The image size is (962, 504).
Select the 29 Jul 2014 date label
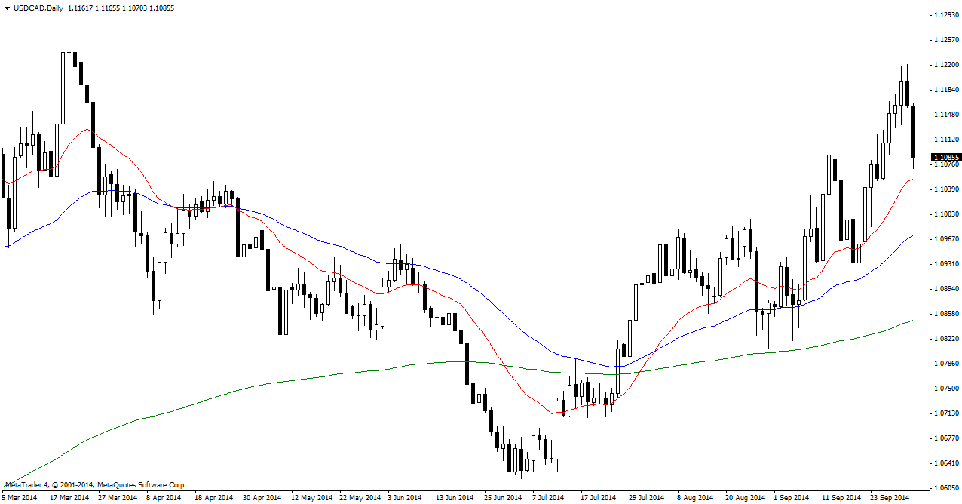coord(646,498)
